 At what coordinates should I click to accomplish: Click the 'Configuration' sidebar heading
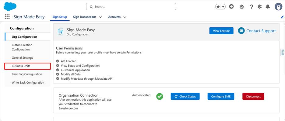[x=22, y=28]
